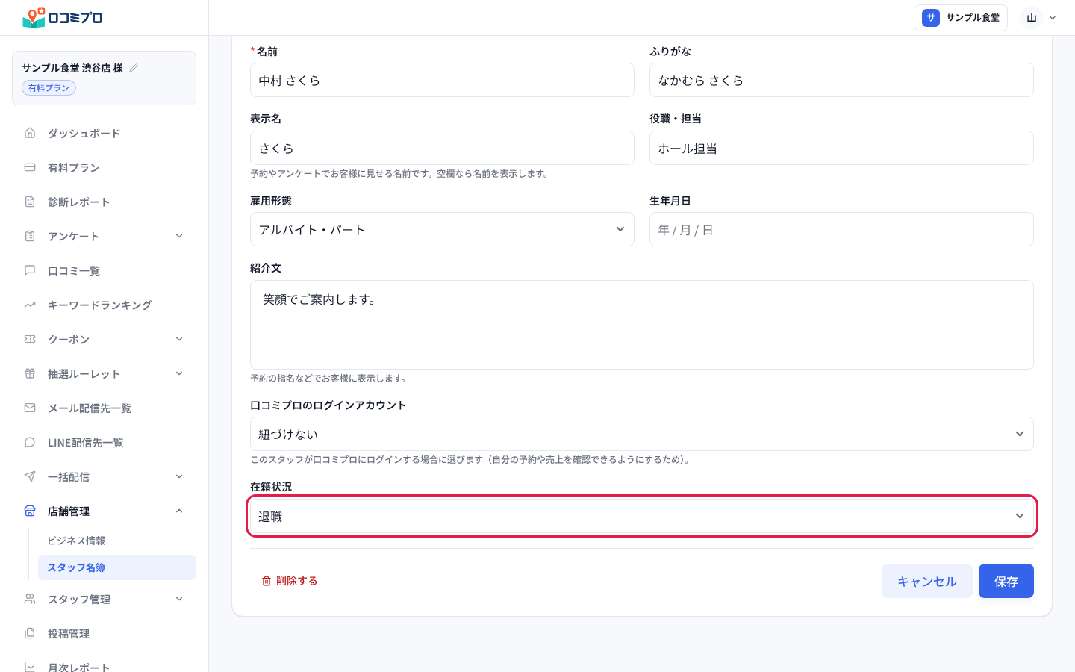1075x672 pixels.
Task: Click the ふりがな input field
Action: click(841, 80)
